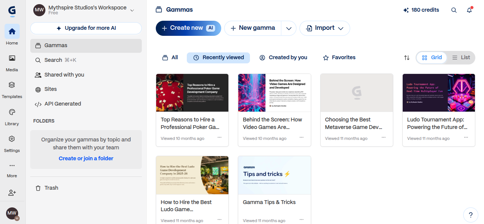Click the notifications bell icon
The image size is (484, 224).
point(469,10)
